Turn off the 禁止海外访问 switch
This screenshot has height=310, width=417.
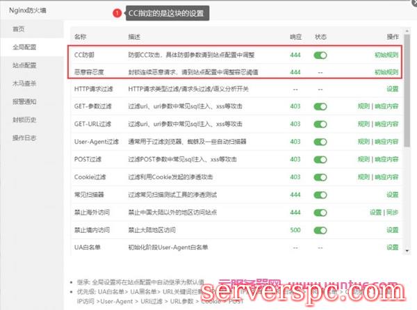320,212
